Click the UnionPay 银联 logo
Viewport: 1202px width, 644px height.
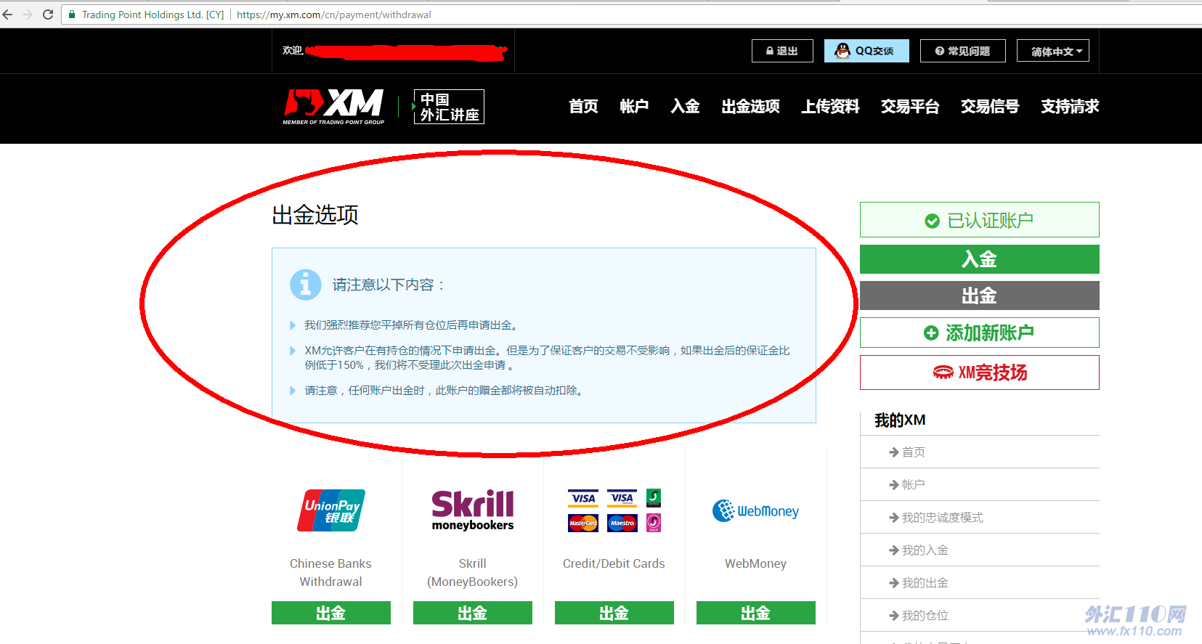331,510
